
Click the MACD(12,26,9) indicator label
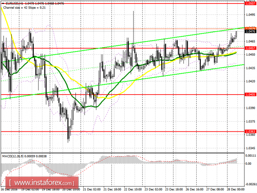click(13, 156)
